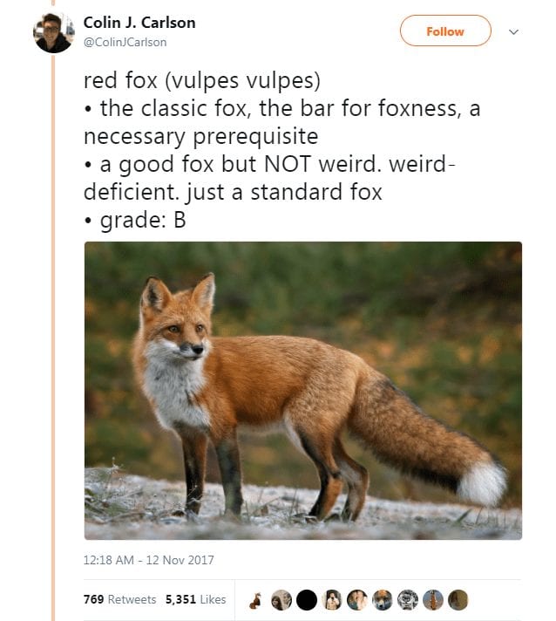Open the Colin J. Carlson display name link
Screen dimensions: 556x621
click(139, 23)
